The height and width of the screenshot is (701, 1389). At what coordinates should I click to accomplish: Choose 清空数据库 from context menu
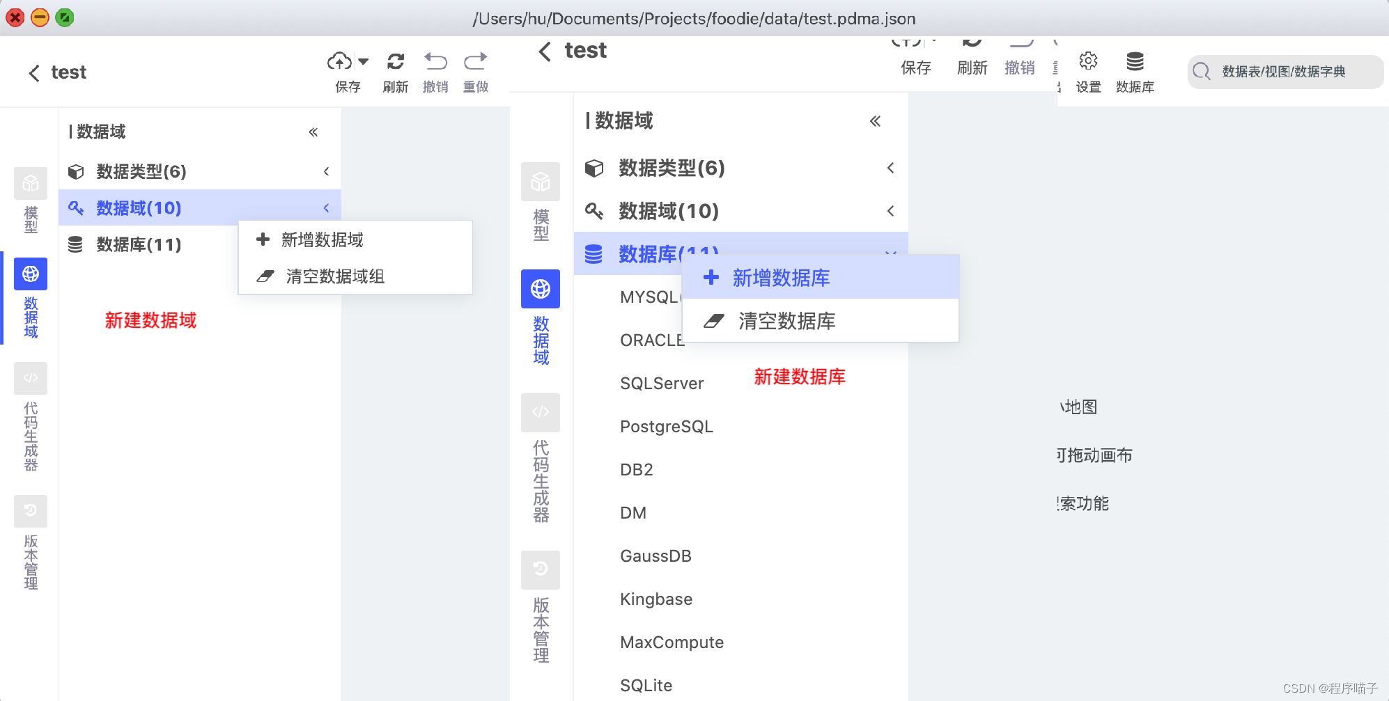pyautogui.click(x=821, y=321)
